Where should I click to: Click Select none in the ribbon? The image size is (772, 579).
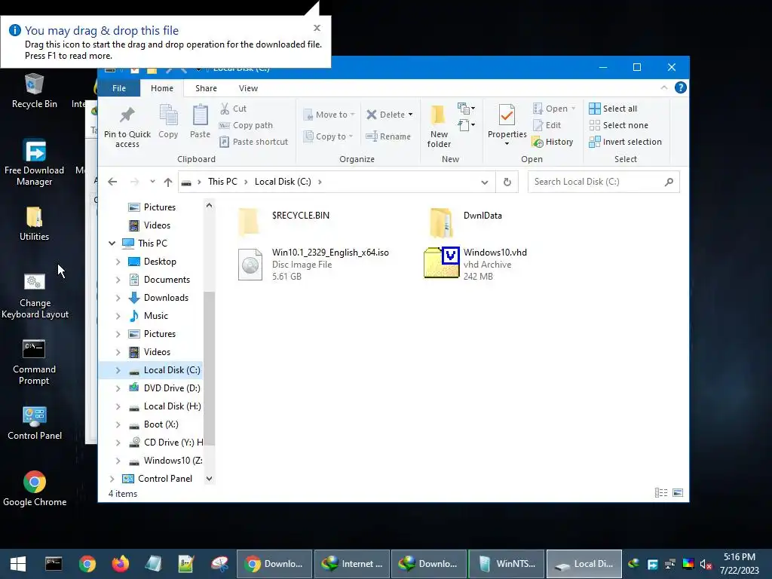click(x=618, y=125)
